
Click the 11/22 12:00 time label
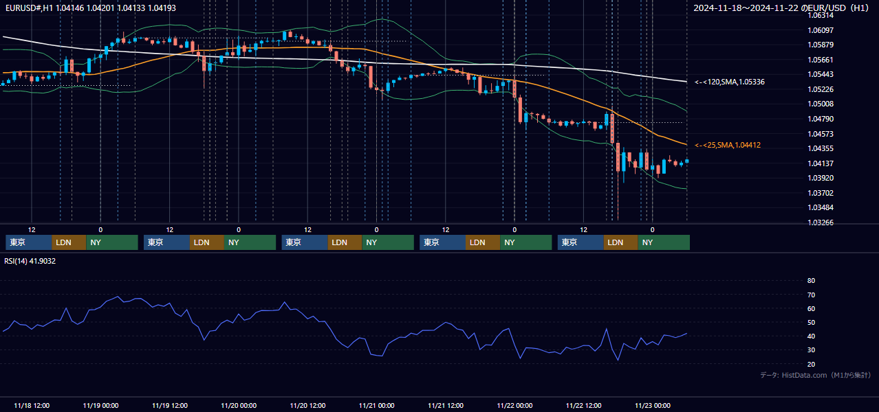click(x=583, y=405)
